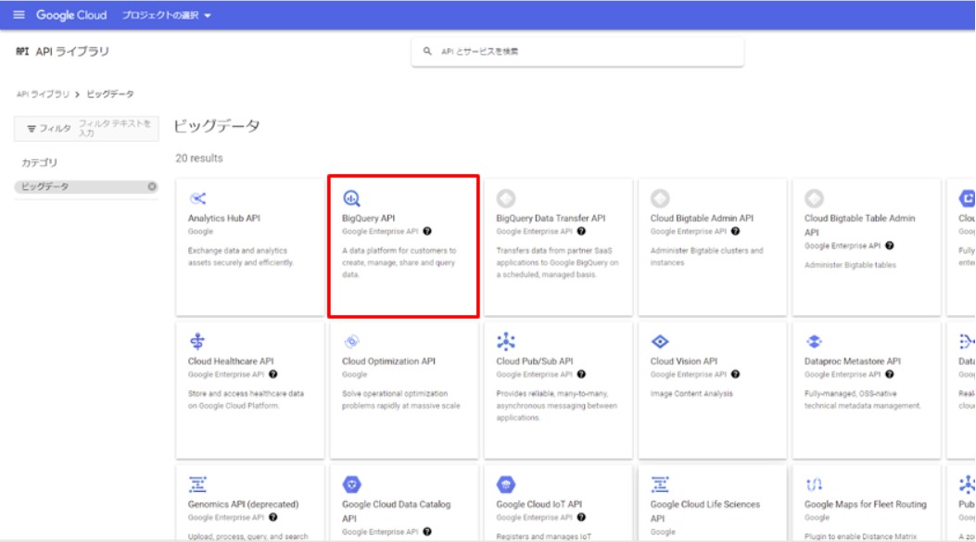976x542 pixels.
Task: Click the Dataproc Metastore API icon
Action: [x=814, y=341]
